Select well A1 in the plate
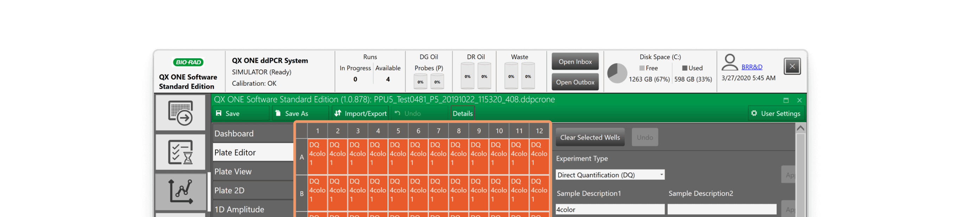 (x=318, y=157)
